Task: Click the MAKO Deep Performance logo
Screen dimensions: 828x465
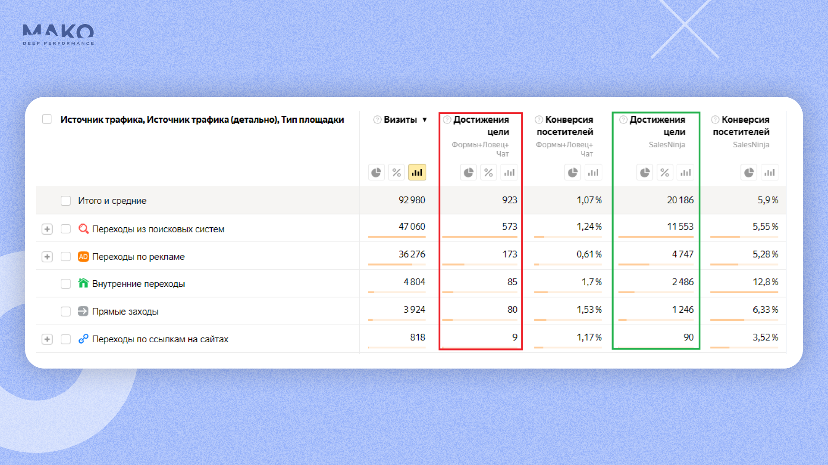Action: pos(58,34)
